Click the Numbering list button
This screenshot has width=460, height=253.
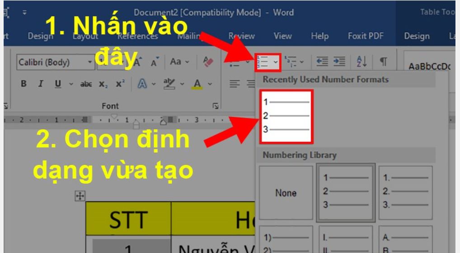coord(263,62)
